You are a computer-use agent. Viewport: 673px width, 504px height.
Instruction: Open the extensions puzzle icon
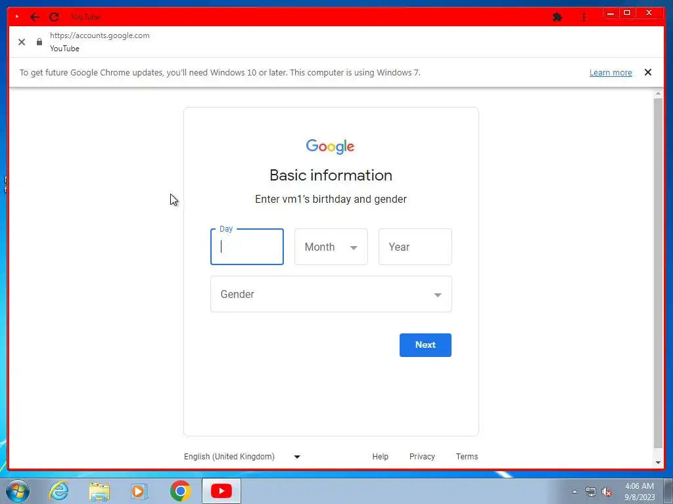pos(557,17)
